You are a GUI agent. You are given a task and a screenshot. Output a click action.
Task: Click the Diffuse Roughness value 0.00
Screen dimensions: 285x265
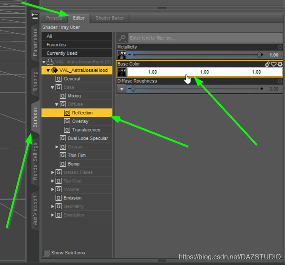(274, 89)
